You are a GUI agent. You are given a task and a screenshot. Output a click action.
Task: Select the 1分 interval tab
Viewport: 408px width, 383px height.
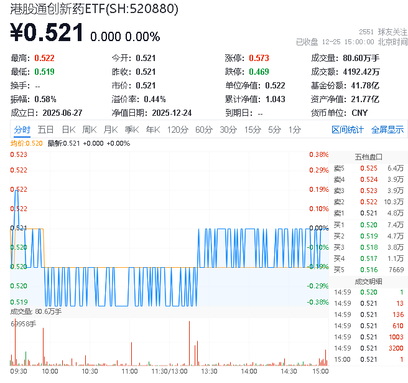click(x=295, y=130)
